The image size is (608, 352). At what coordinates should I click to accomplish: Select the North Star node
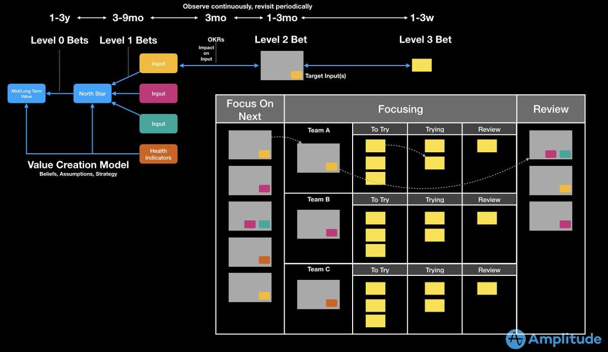click(x=93, y=93)
